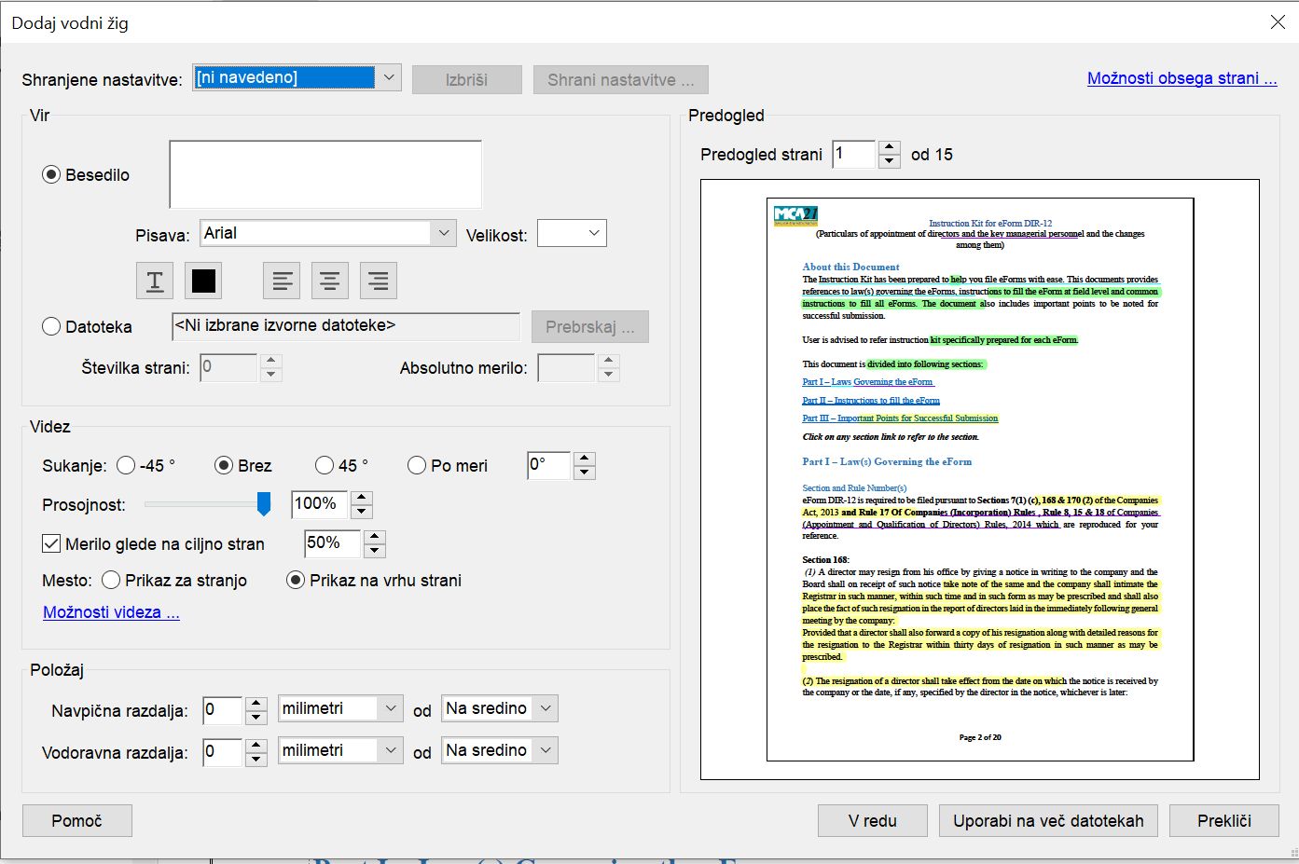Screen dimensions: 1299x864
Task: Decrease opacity with Prosojnost down arrow
Action: click(362, 512)
